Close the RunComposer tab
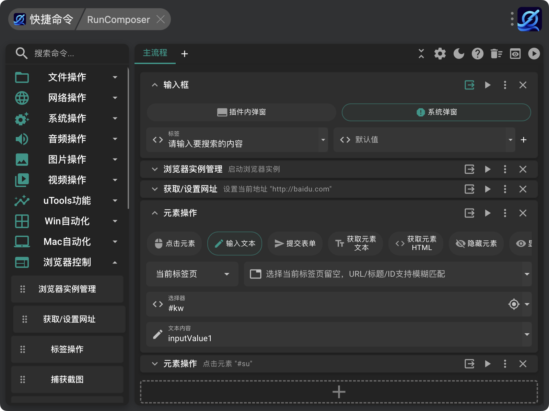549x411 pixels. pos(161,19)
